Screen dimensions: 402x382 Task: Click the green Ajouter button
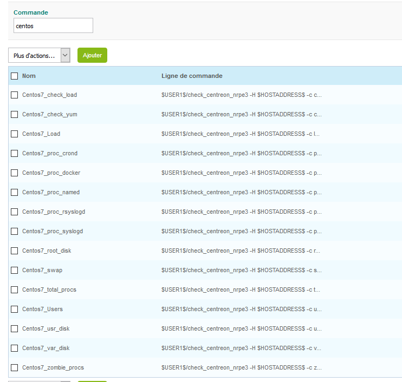[x=92, y=55]
